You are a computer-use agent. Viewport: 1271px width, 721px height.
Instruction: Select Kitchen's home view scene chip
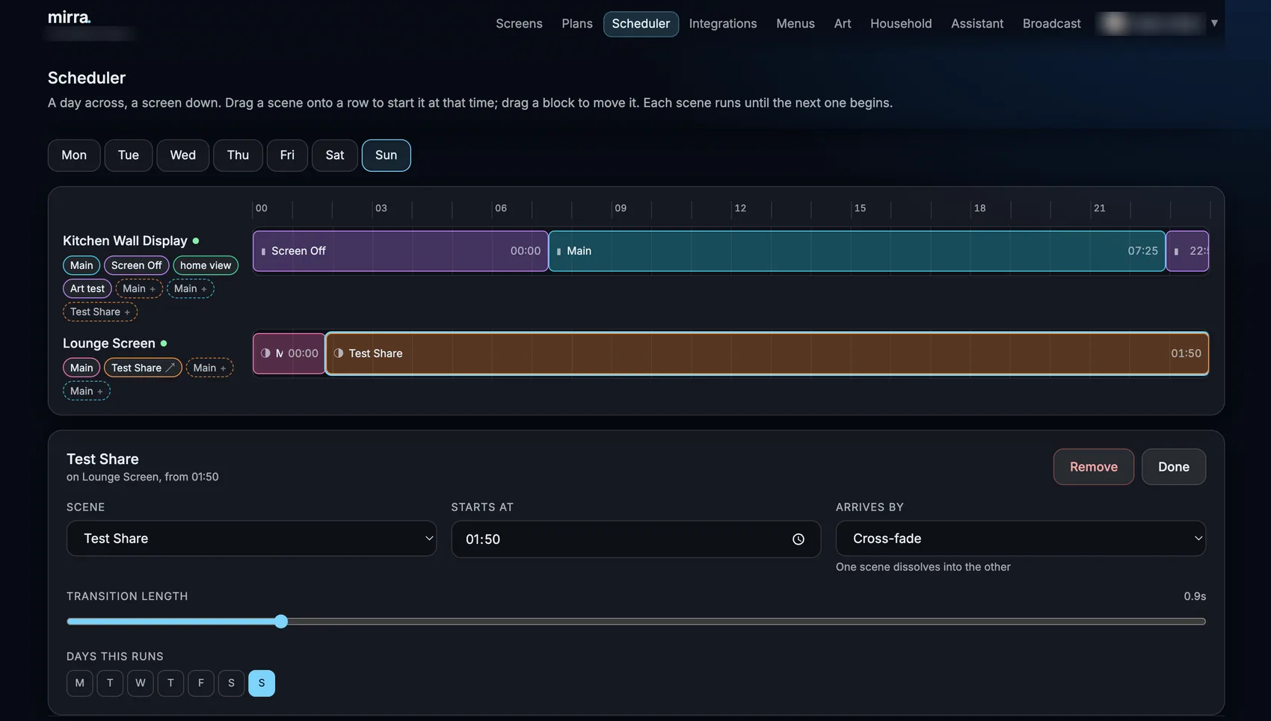click(206, 265)
